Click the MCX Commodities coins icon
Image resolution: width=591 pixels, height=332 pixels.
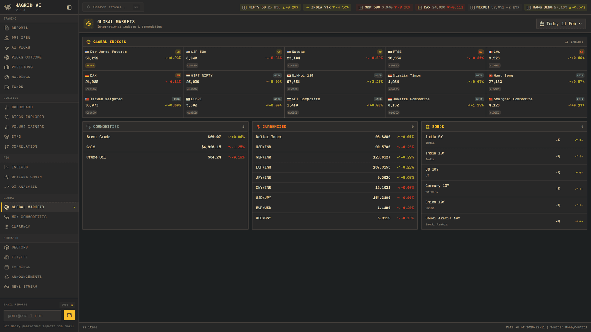7,217
